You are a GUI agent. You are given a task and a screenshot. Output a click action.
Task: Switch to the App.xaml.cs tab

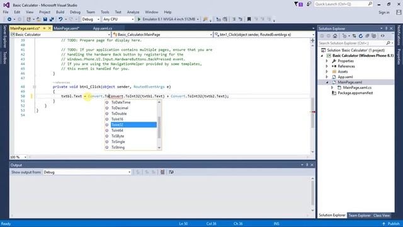coord(103,28)
